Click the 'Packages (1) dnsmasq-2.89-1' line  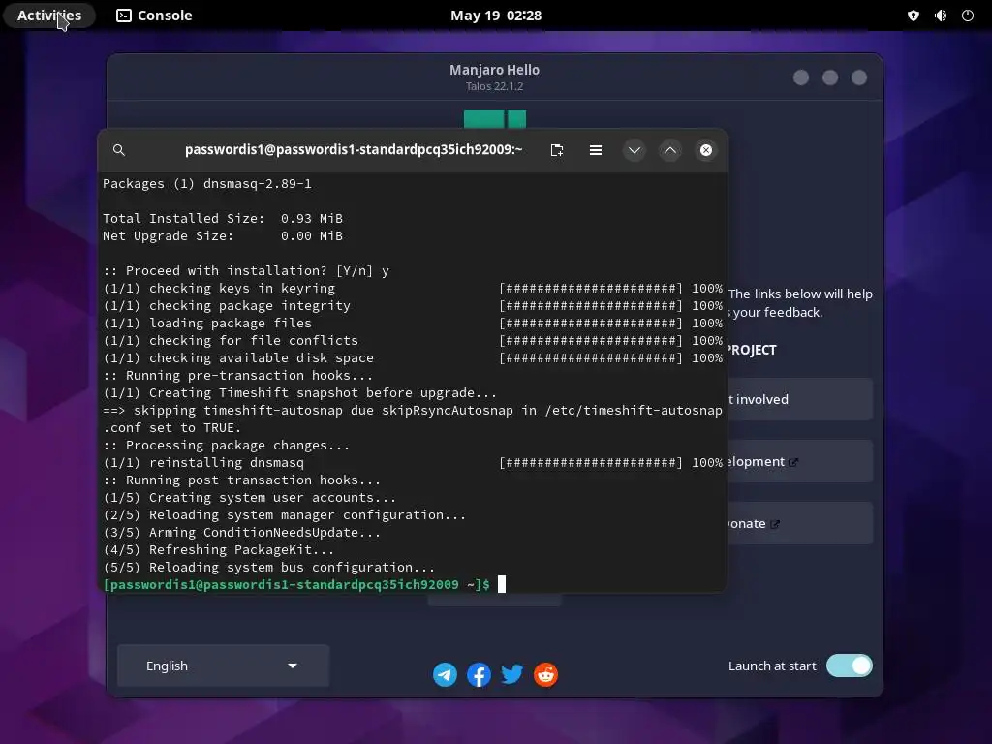(207, 183)
